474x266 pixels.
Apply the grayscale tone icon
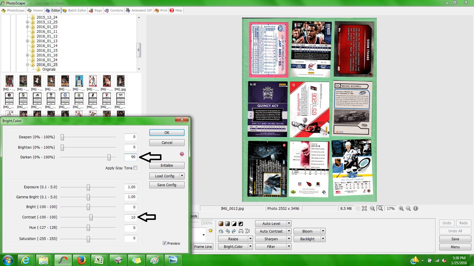(x=228, y=223)
